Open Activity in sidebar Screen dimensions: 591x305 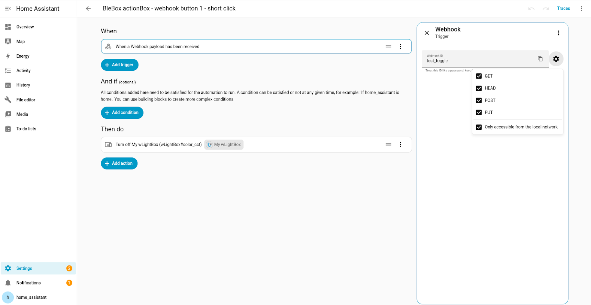38,71
